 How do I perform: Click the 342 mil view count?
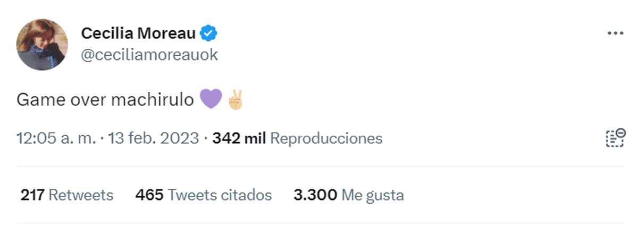[239, 138]
